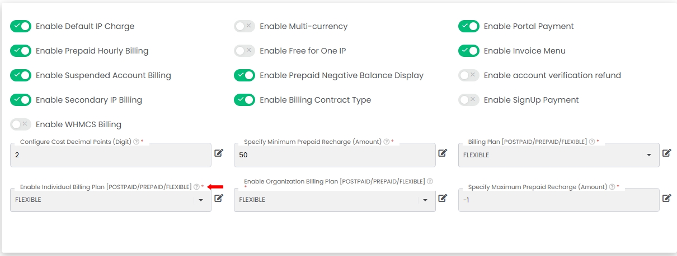Viewport: 677px width, 256px height.
Task: Click help icon next to Billing Plan label
Action: (591, 142)
